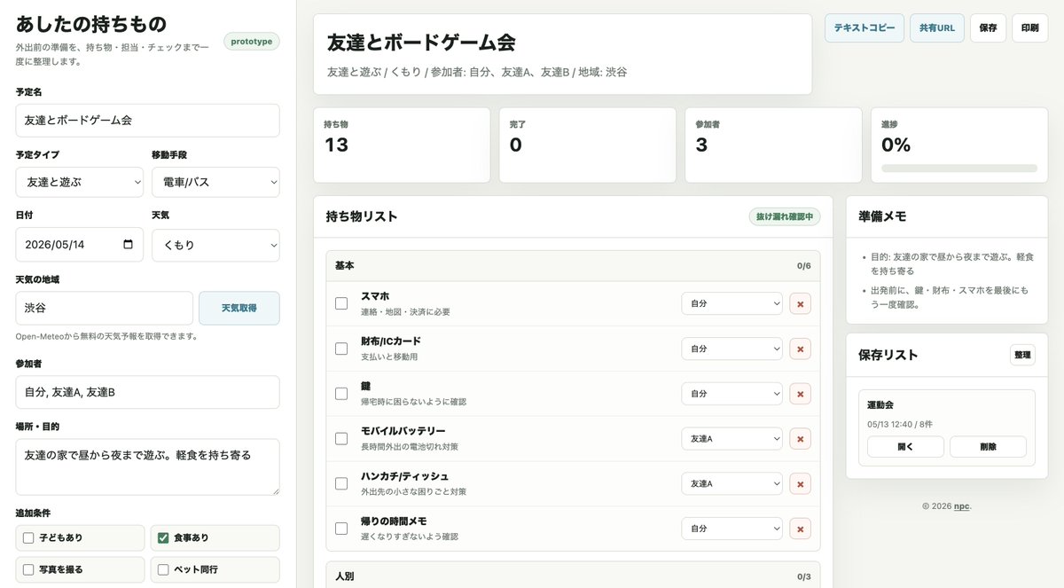This screenshot has height=588, width=1064.
Task: Click the 抜け漏れ確認中 status badge
Action: pyautogui.click(x=785, y=216)
